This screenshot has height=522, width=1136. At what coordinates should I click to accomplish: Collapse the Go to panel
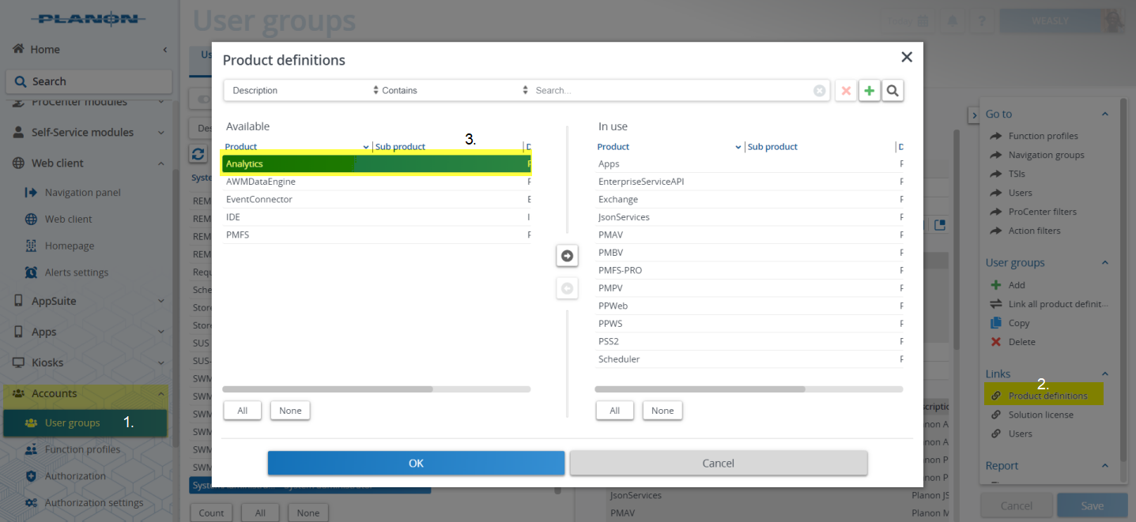point(1106,114)
